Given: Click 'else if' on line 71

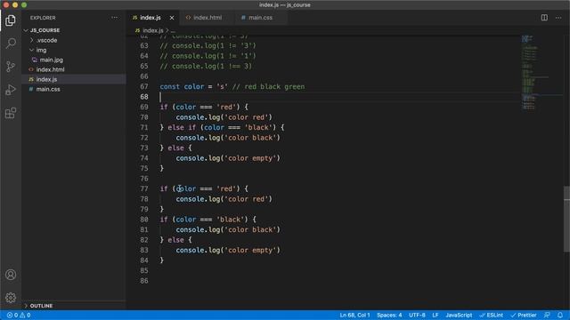Looking at the screenshot, I should point(182,127).
